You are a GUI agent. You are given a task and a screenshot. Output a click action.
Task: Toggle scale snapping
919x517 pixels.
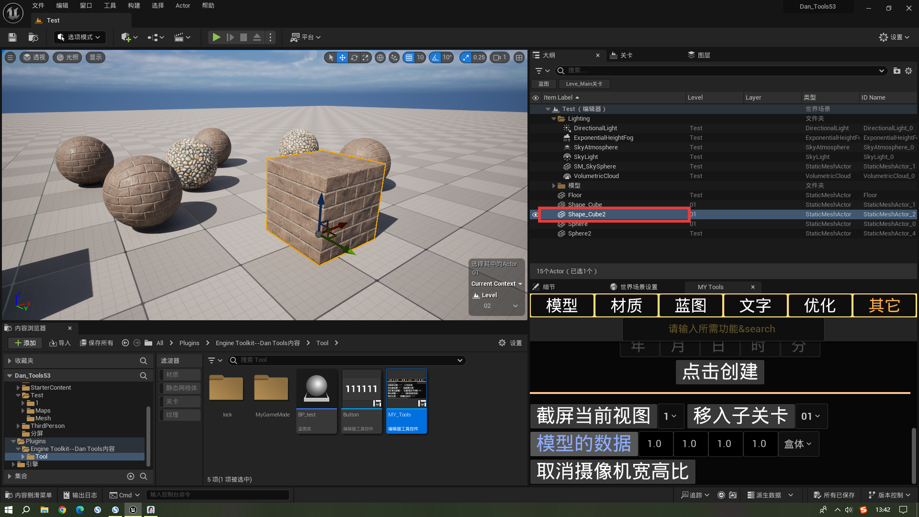point(466,57)
